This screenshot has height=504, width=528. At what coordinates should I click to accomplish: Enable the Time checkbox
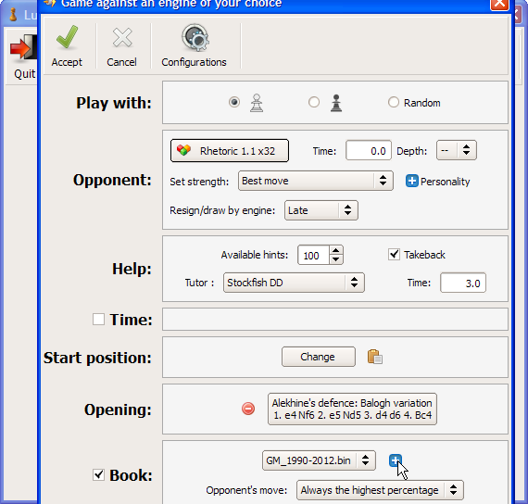[98, 319]
